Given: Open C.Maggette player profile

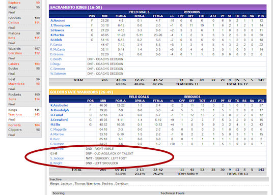Looking at the screenshot, I should pyautogui.click(x=59, y=129).
